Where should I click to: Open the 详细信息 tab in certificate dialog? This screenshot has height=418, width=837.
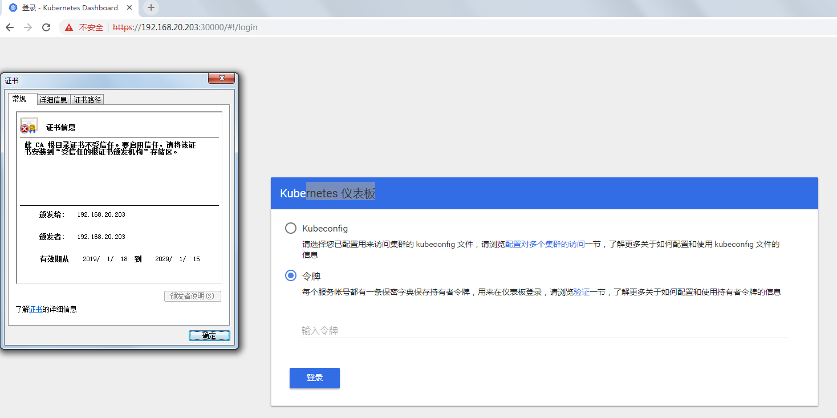tap(54, 100)
